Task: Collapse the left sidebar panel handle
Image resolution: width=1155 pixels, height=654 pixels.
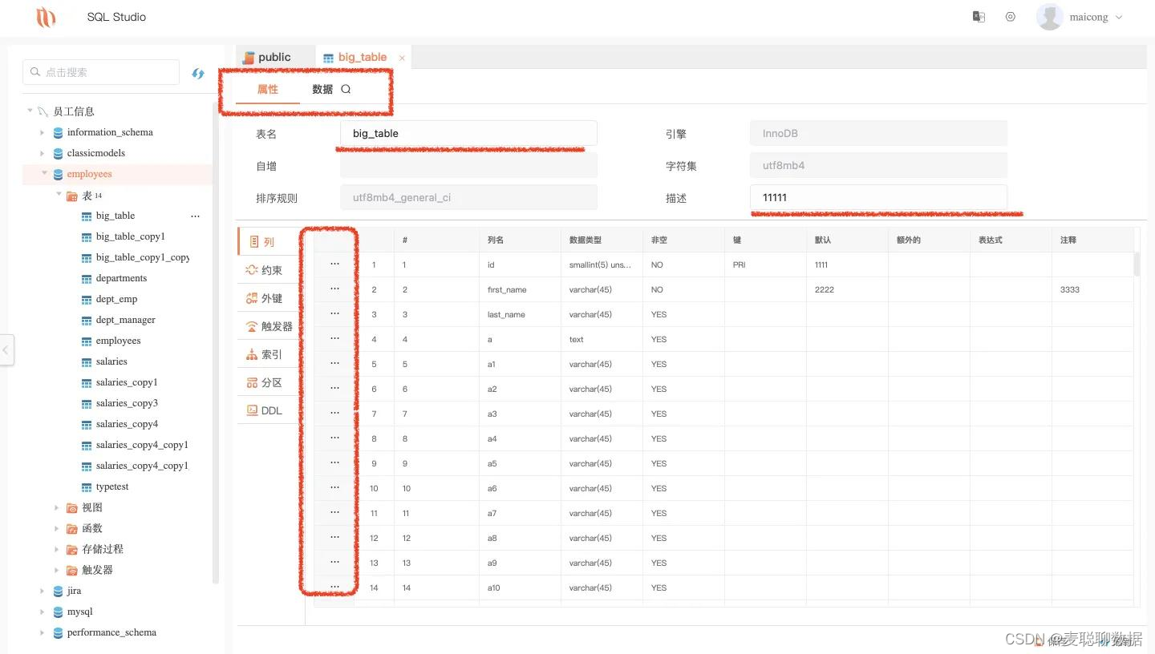Action: tap(6, 349)
